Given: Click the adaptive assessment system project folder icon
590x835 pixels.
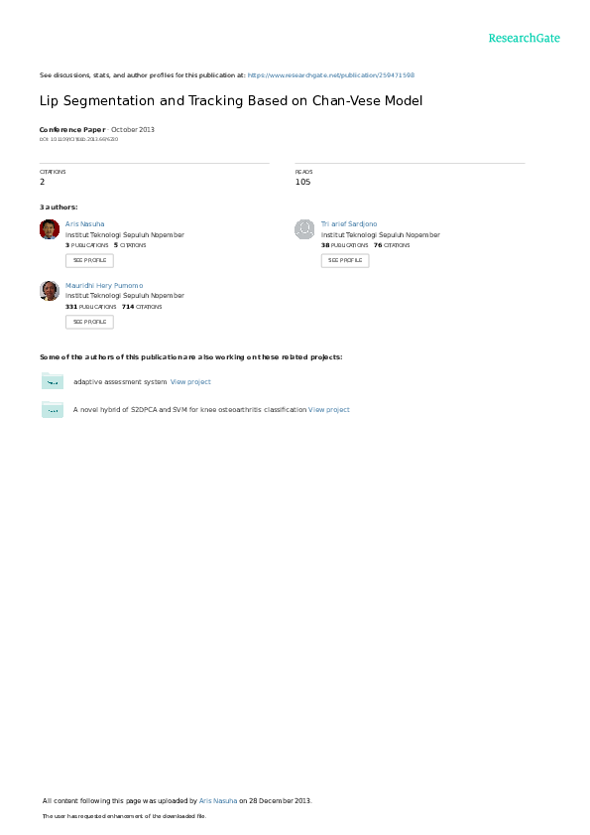Looking at the screenshot, I should pyautogui.click(x=53, y=380).
